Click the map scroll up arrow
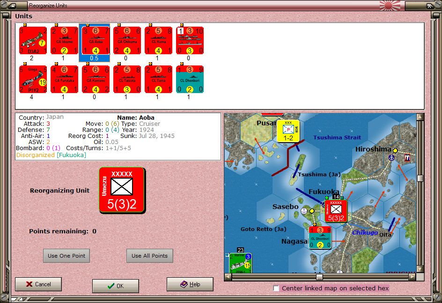 point(420,116)
